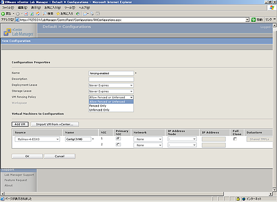The image size is (277, 202).
Task: Click the Search toolbar icon
Action: [x=45, y=14]
